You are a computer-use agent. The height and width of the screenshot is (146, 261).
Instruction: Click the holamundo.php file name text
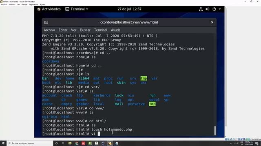(x=118, y=130)
